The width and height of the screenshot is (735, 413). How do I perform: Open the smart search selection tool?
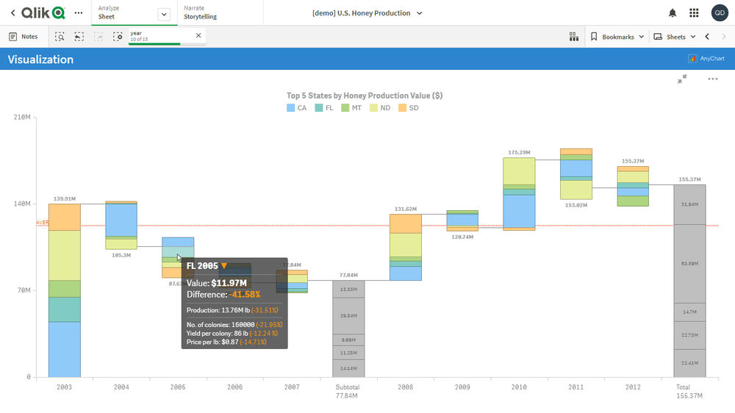[x=60, y=37]
